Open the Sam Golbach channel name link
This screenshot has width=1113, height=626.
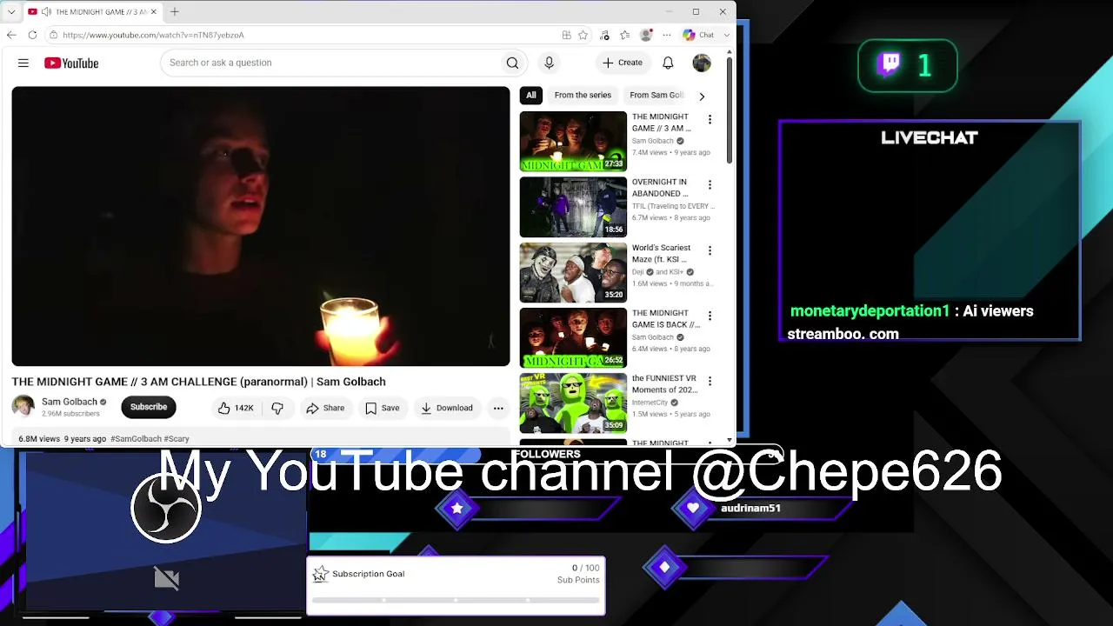[70, 402]
